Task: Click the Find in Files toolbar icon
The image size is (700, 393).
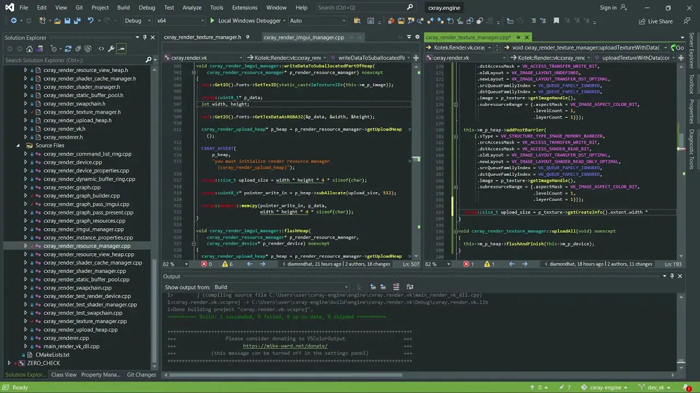Action: pyautogui.click(x=357, y=21)
